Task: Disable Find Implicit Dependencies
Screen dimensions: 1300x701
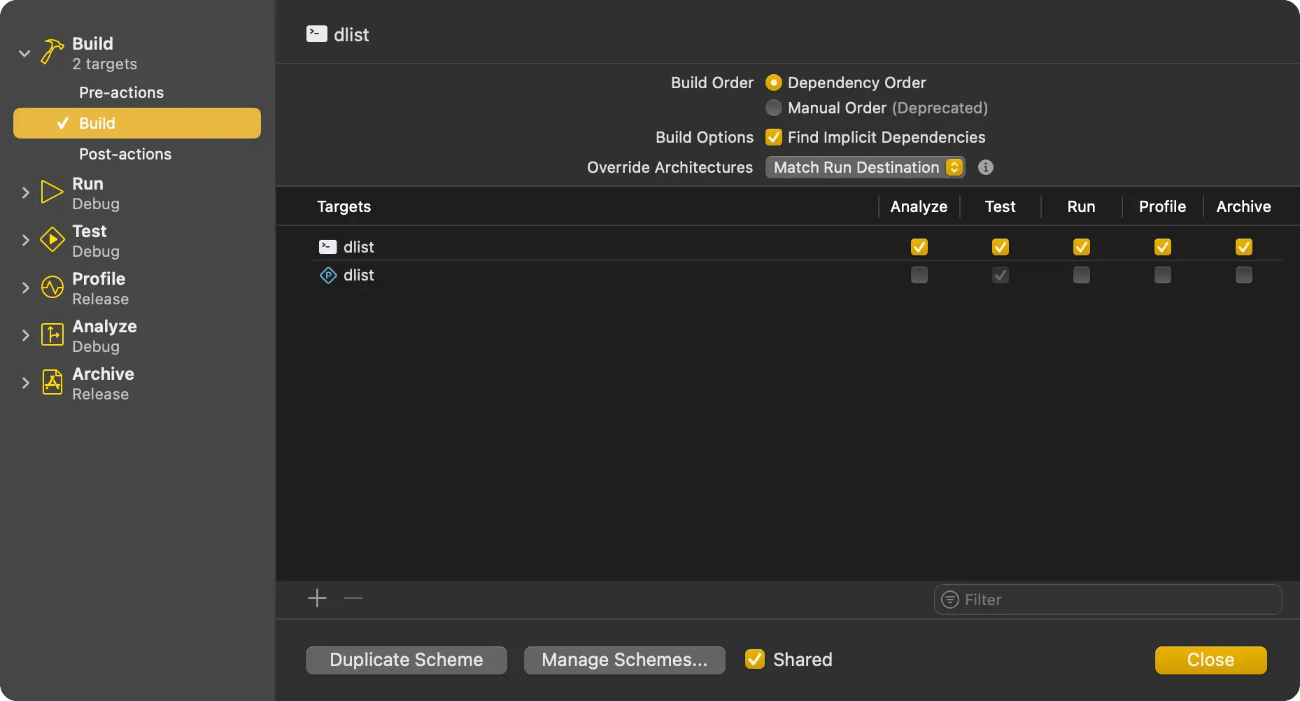Action: click(x=773, y=137)
